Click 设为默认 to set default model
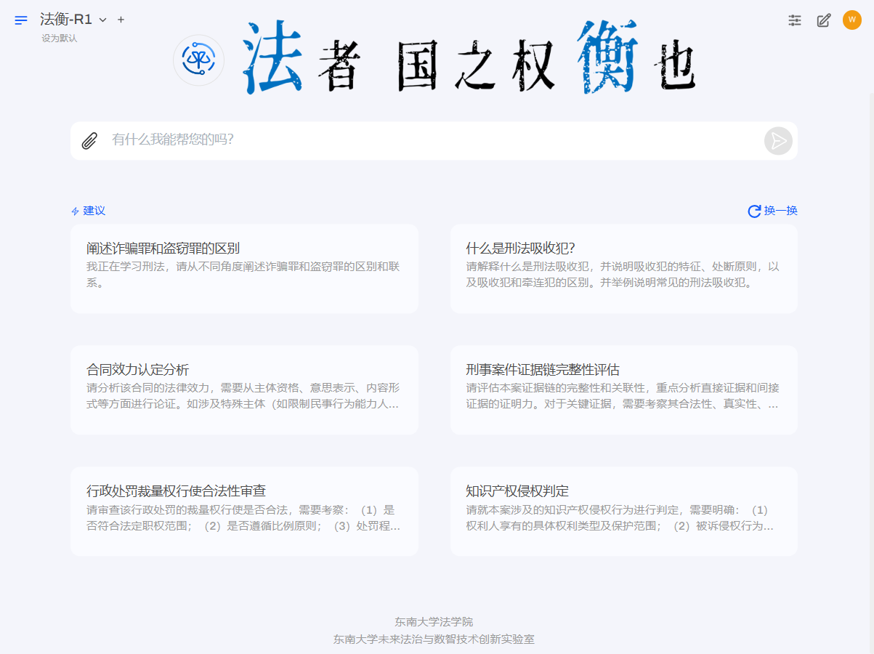The image size is (874, 654). 59,39
